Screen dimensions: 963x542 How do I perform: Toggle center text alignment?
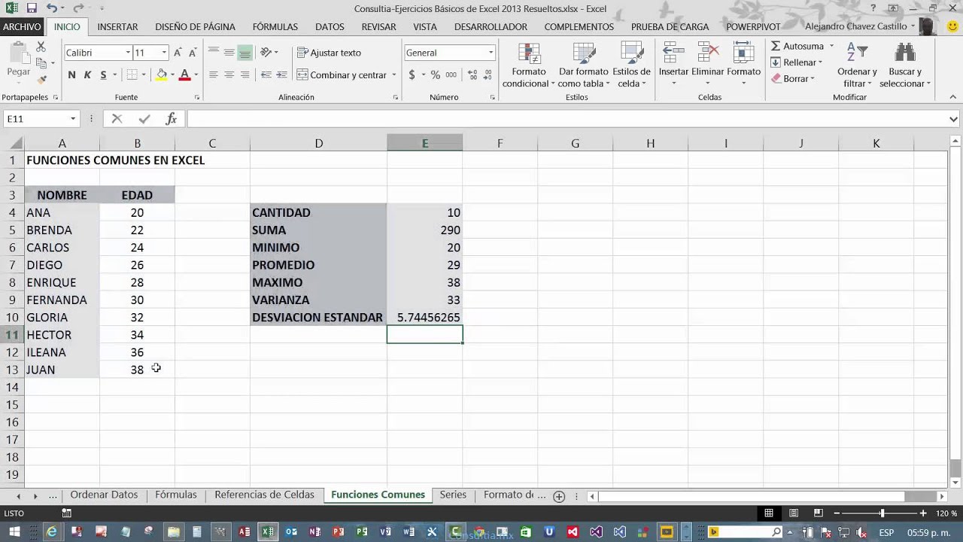(229, 75)
